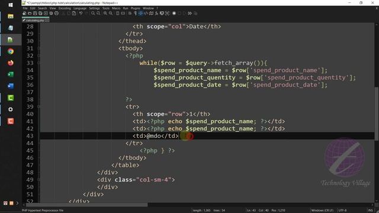Image resolution: width=379 pixels, height=213 pixels.
Task: Click the Close document toolbar icon
Action: pyautogui.click(x=46, y=13)
